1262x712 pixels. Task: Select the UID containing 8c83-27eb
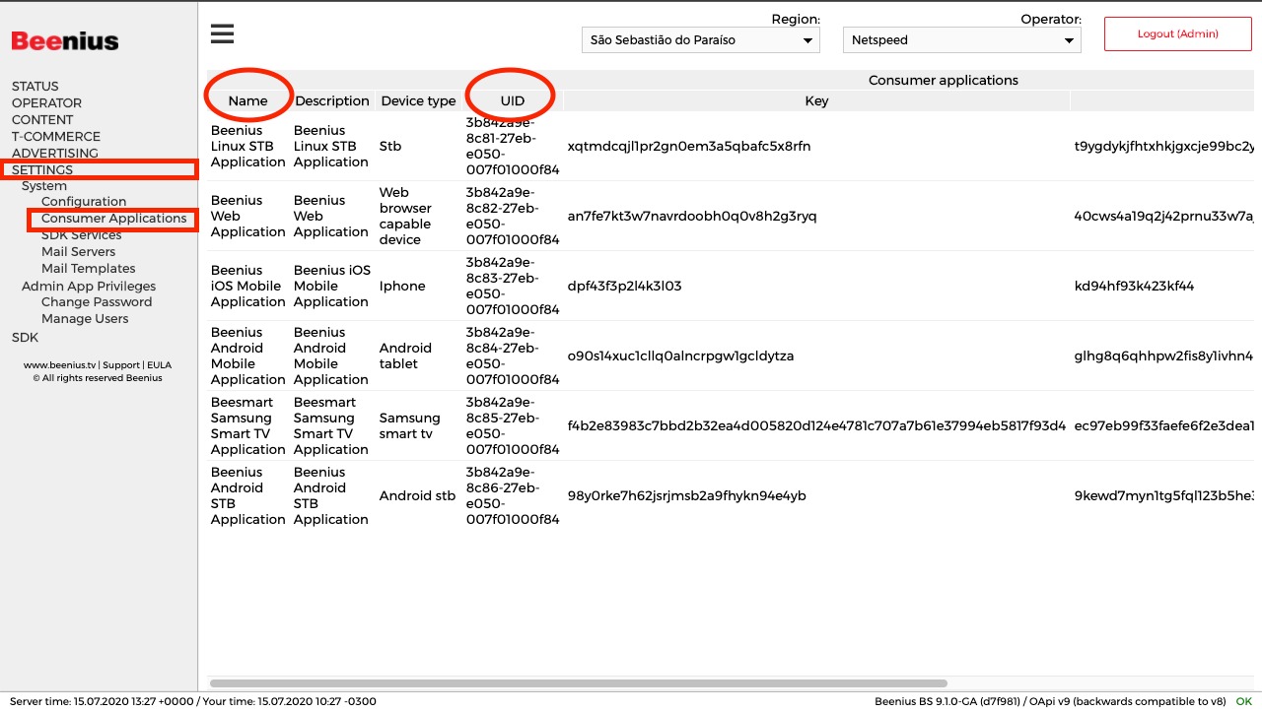(x=513, y=287)
